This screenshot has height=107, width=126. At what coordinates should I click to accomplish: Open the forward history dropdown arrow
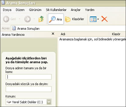34,19
